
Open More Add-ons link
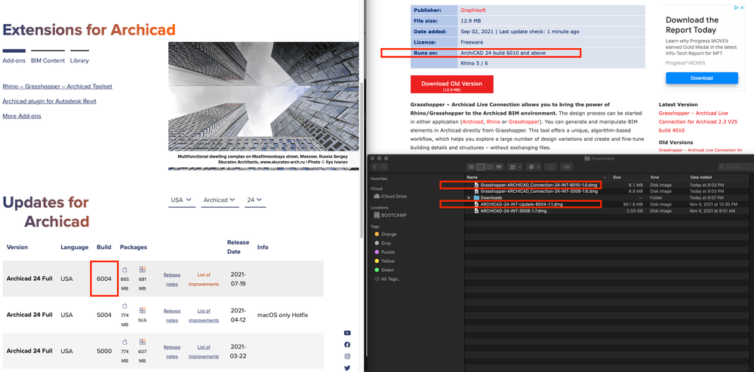22,116
